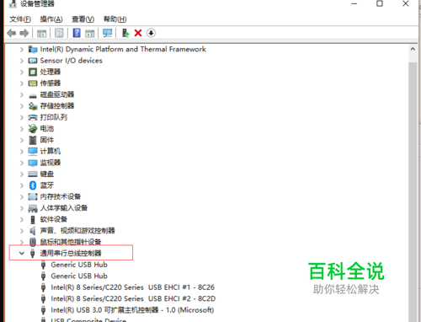Click the disable device down-arrow icon
The image size is (421, 322).
[151, 33]
